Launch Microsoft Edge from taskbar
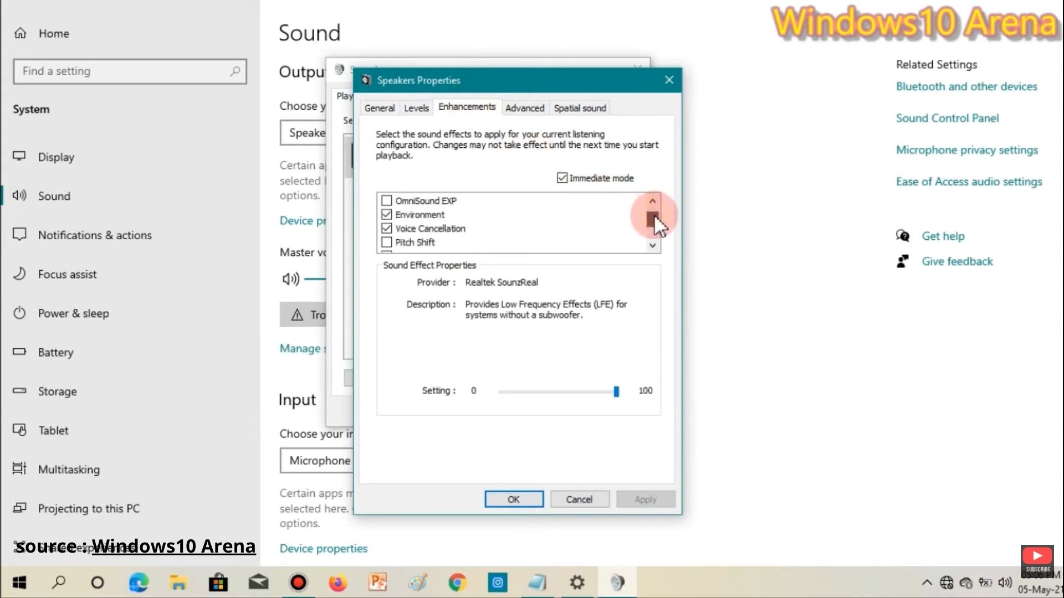 pyautogui.click(x=139, y=582)
